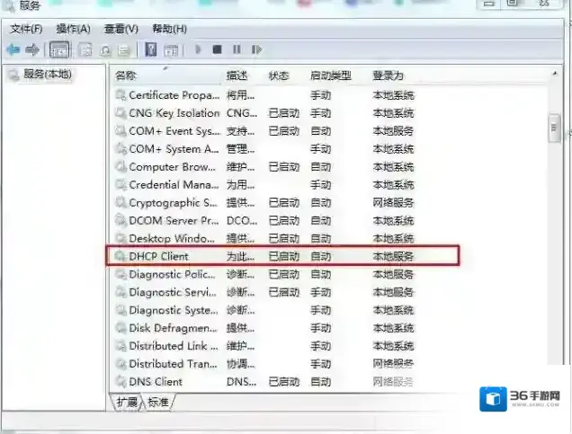Click 已启动 status in DHCP Client row

click(284, 256)
